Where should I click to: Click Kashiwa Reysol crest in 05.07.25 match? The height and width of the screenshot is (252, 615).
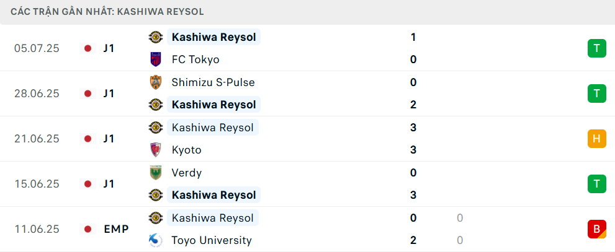point(156,37)
